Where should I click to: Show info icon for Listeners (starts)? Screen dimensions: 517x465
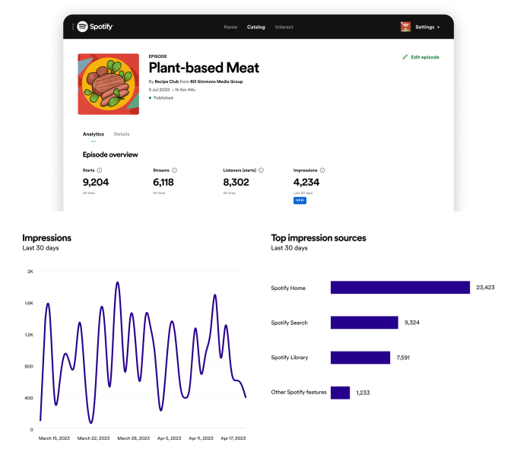click(261, 170)
